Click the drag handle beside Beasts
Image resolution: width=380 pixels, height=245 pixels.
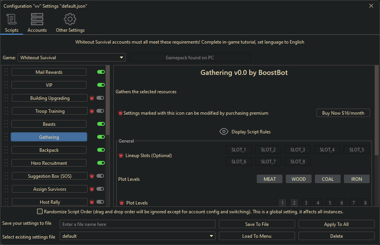(x=6, y=124)
